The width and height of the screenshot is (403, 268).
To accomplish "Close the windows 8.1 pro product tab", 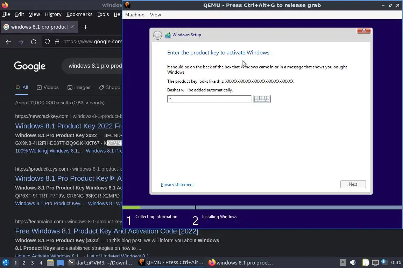I will [72, 27].
